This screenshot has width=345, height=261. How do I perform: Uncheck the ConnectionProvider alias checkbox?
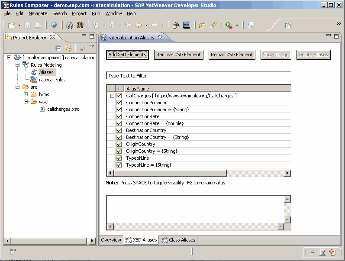click(119, 103)
